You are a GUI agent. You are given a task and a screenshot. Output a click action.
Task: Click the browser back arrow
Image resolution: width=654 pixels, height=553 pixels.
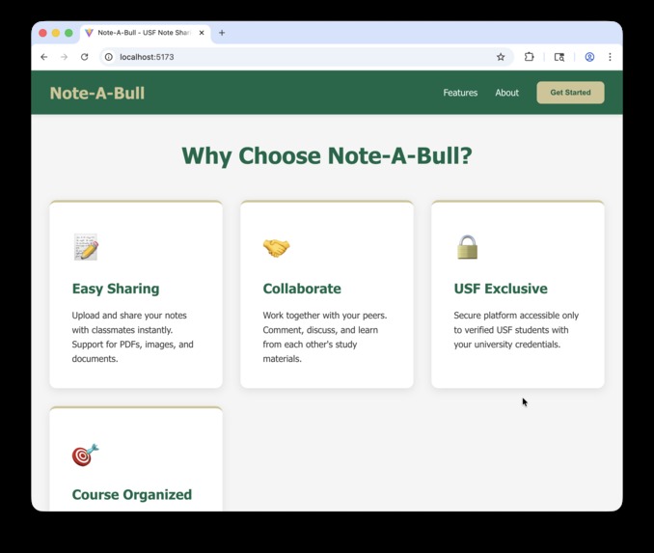pos(43,57)
